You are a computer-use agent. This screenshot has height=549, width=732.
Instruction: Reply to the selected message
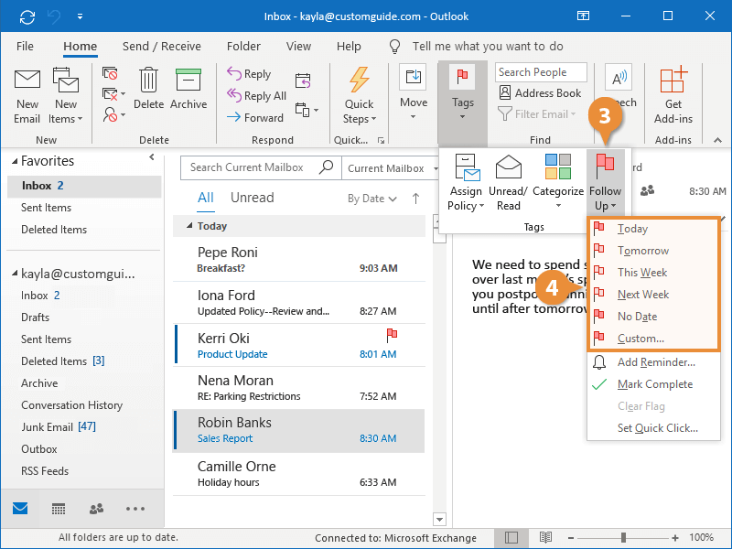(x=249, y=74)
